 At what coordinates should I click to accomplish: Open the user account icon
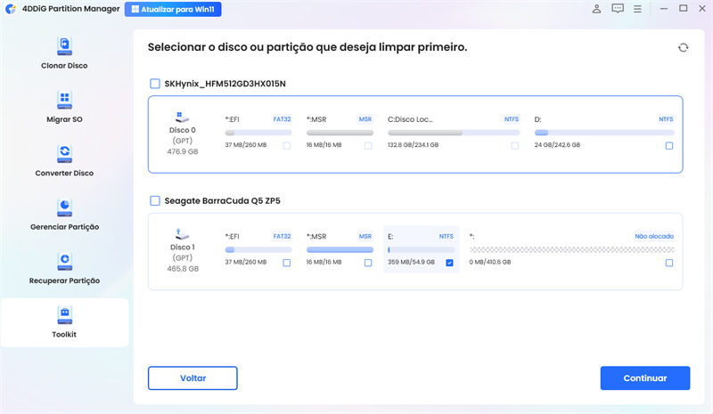point(596,9)
